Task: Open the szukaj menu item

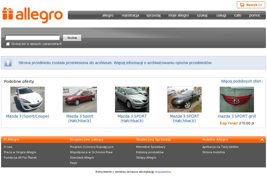Action: point(202,15)
